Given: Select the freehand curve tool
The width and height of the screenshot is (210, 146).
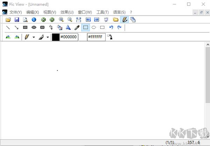Looking at the screenshot, I should pyautogui.click(x=51, y=28).
